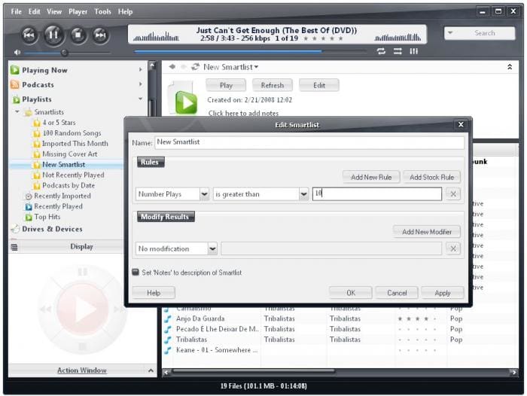Screen dimensions: 527x396
Task: Toggle the shuffle playback icon
Action: (398, 51)
